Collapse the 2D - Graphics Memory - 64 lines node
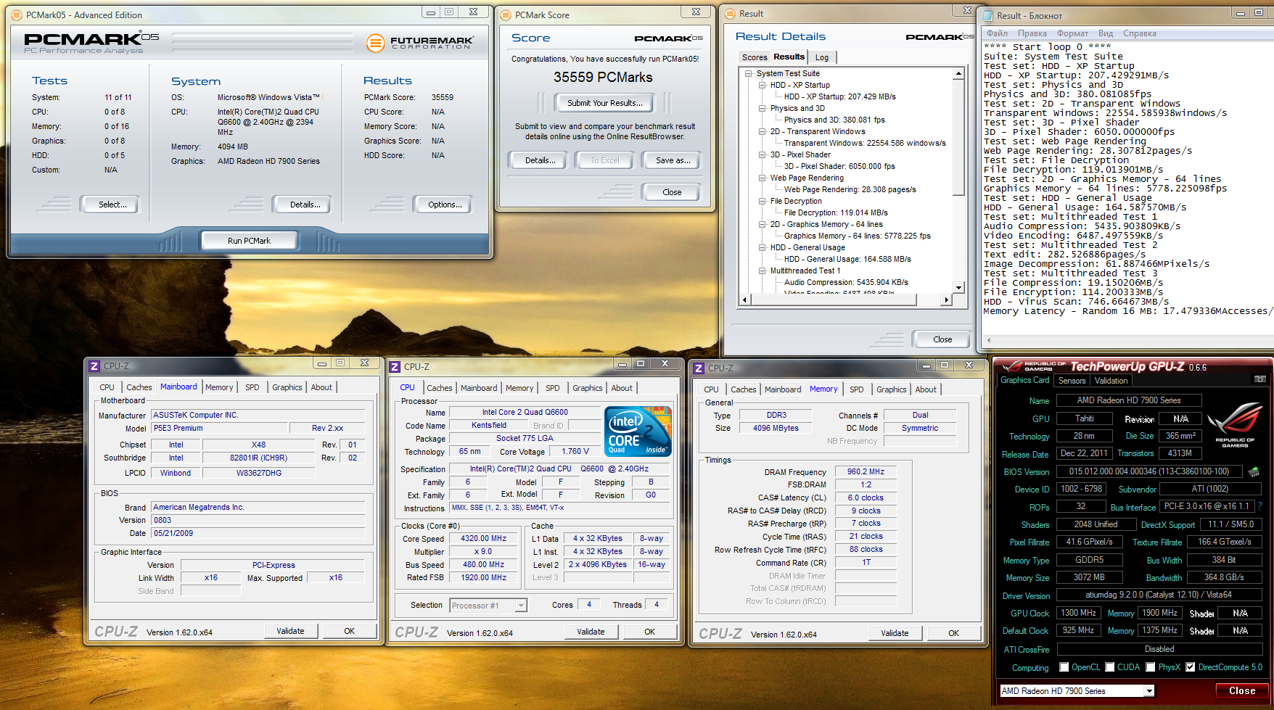The width and height of the screenshot is (1274, 710). [763, 224]
